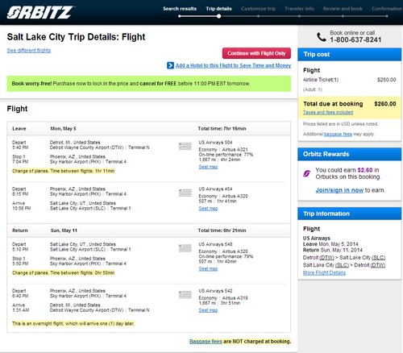403x353 pixels.
Task: Click the phone icon beside the booking number
Action: [322, 37]
